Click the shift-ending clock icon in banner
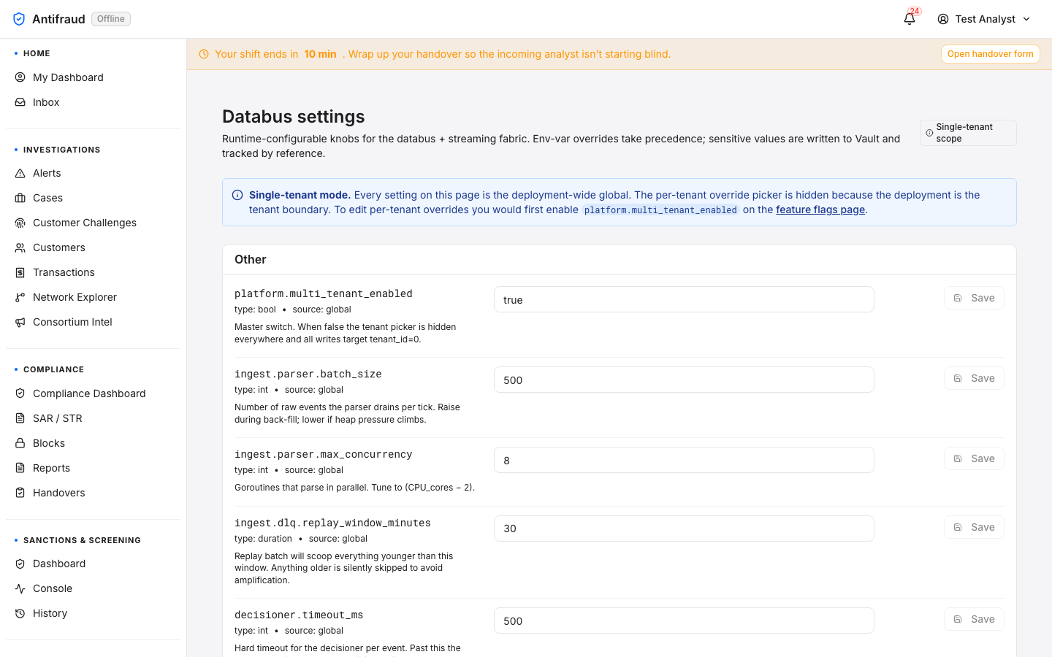The height and width of the screenshot is (657, 1052). point(204,54)
